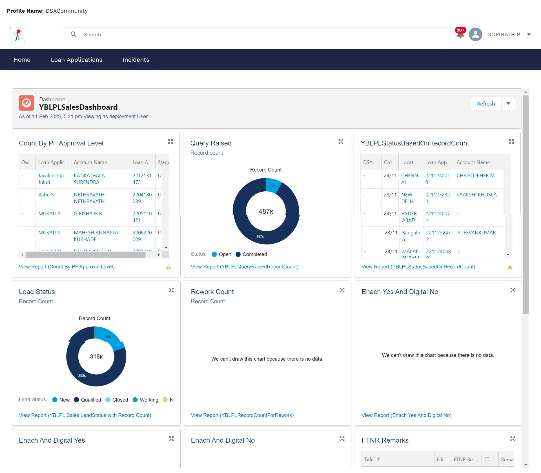The height and width of the screenshot is (473, 541).
Task: Open loan application 2211240074 link
Action: (437, 217)
